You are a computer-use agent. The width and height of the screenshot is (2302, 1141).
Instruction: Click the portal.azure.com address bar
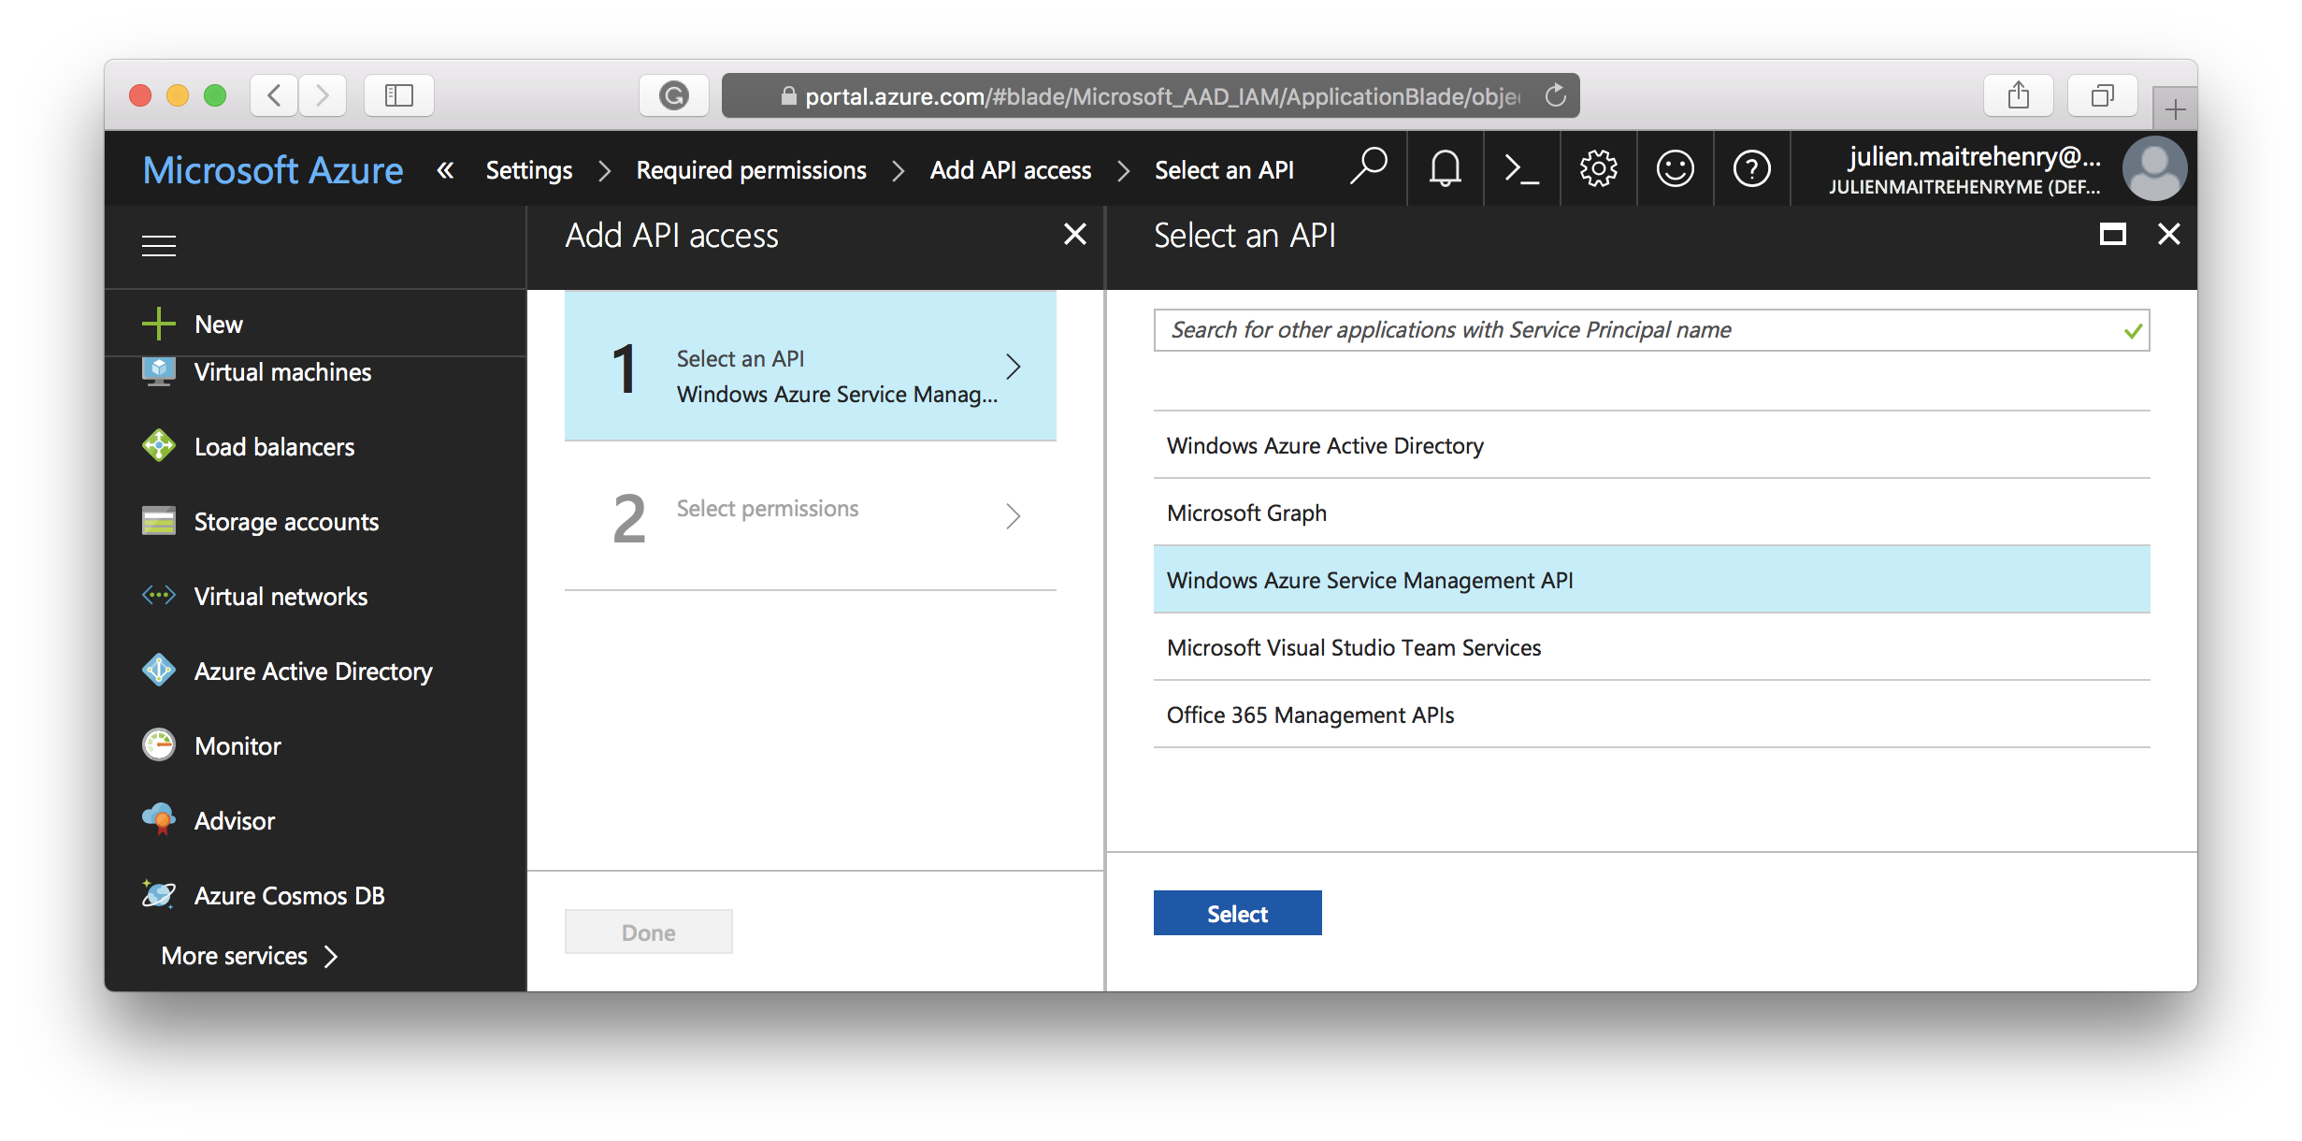pos(1151,95)
